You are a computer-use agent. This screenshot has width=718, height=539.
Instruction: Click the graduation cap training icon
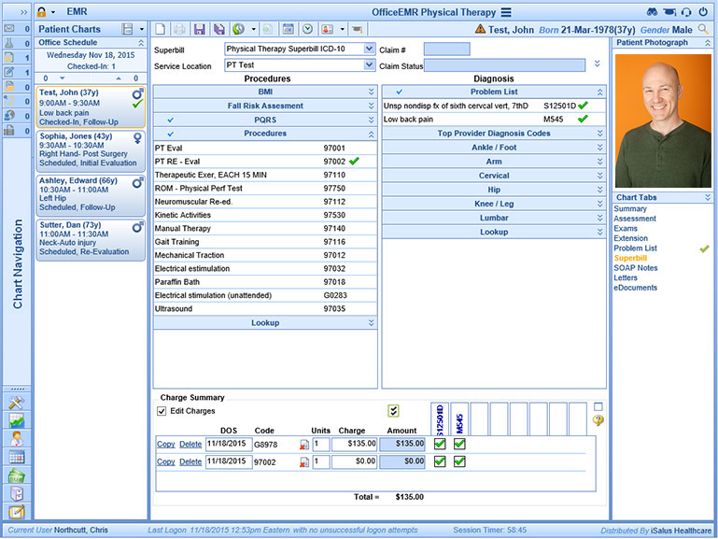coord(358,29)
